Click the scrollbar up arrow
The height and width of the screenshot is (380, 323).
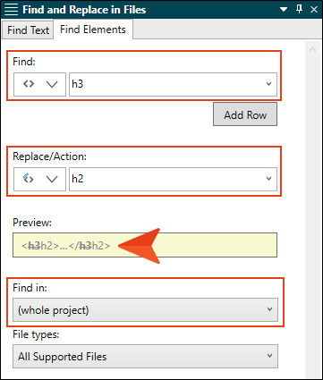pos(312,49)
